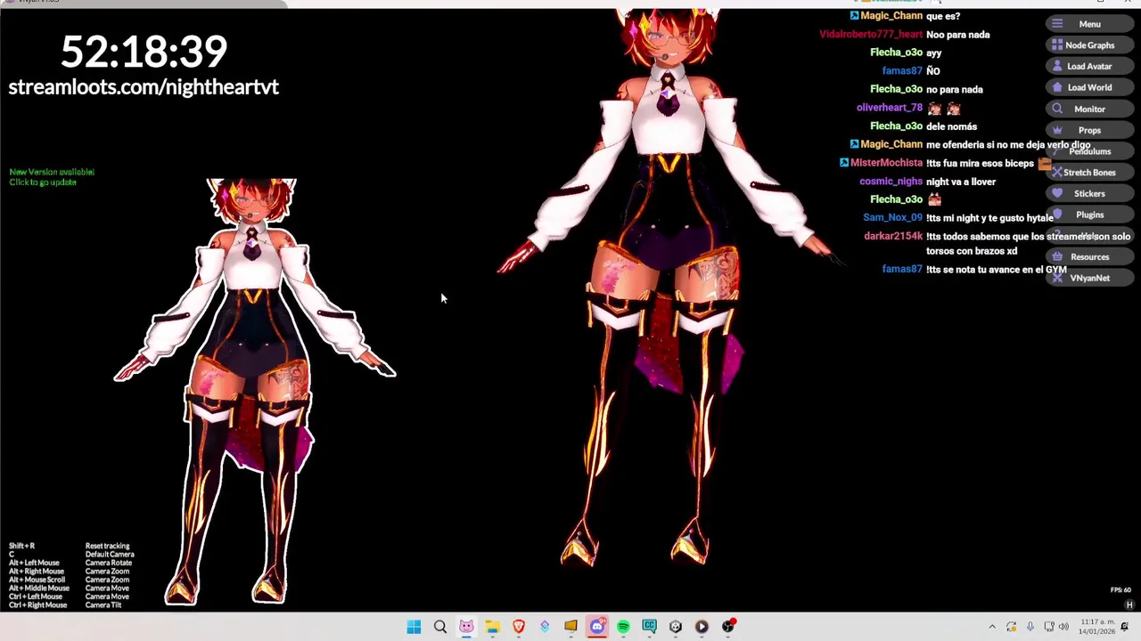Image resolution: width=1141 pixels, height=641 pixels.
Task: Click chat username Sam_Nox_09
Action: click(892, 218)
